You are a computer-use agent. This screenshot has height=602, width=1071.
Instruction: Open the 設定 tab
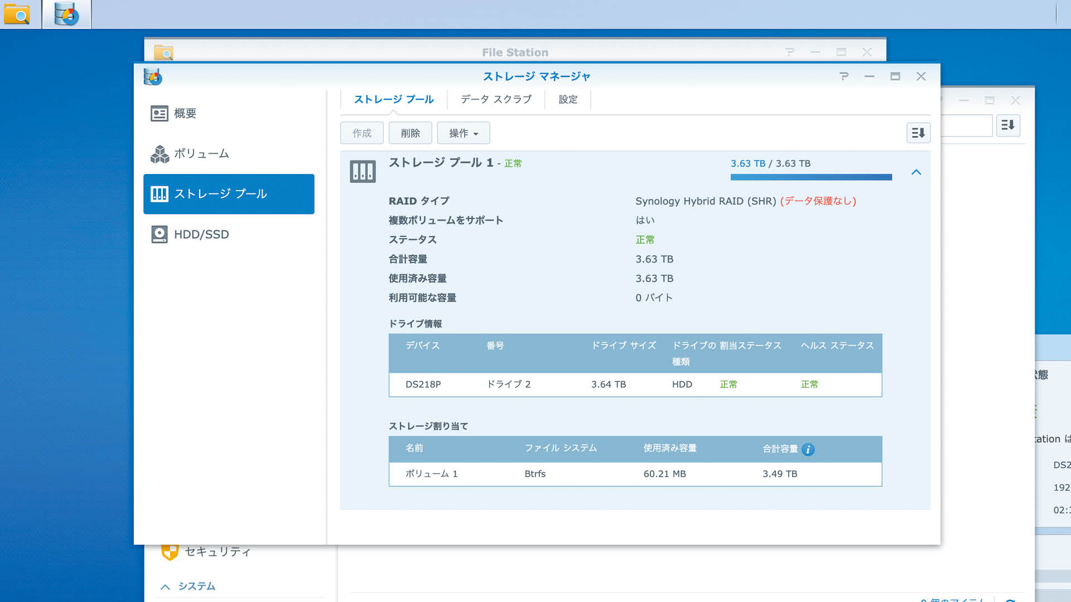pyautogui.click(x=568, y=99)
